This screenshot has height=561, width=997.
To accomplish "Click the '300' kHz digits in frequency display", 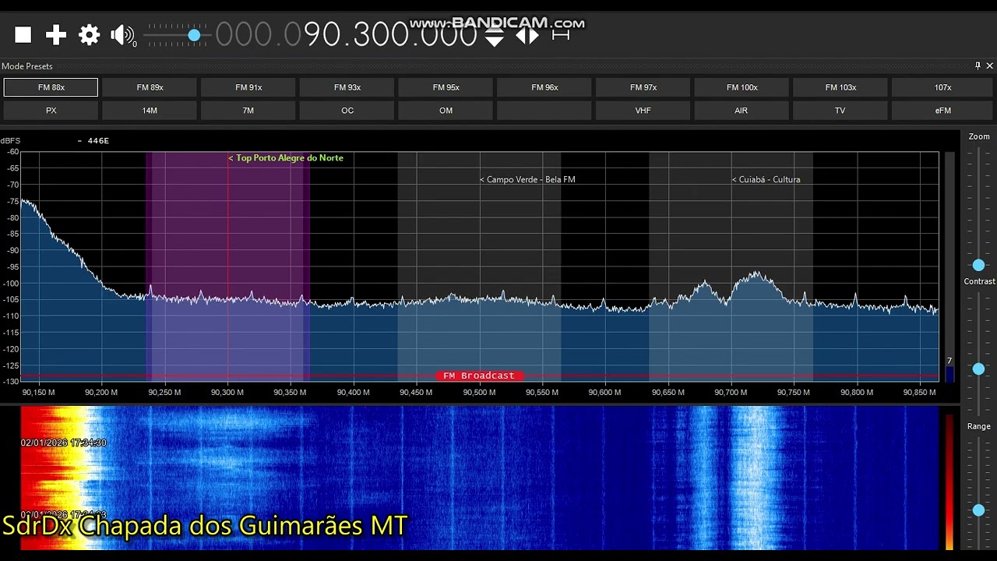I will 382,34.
